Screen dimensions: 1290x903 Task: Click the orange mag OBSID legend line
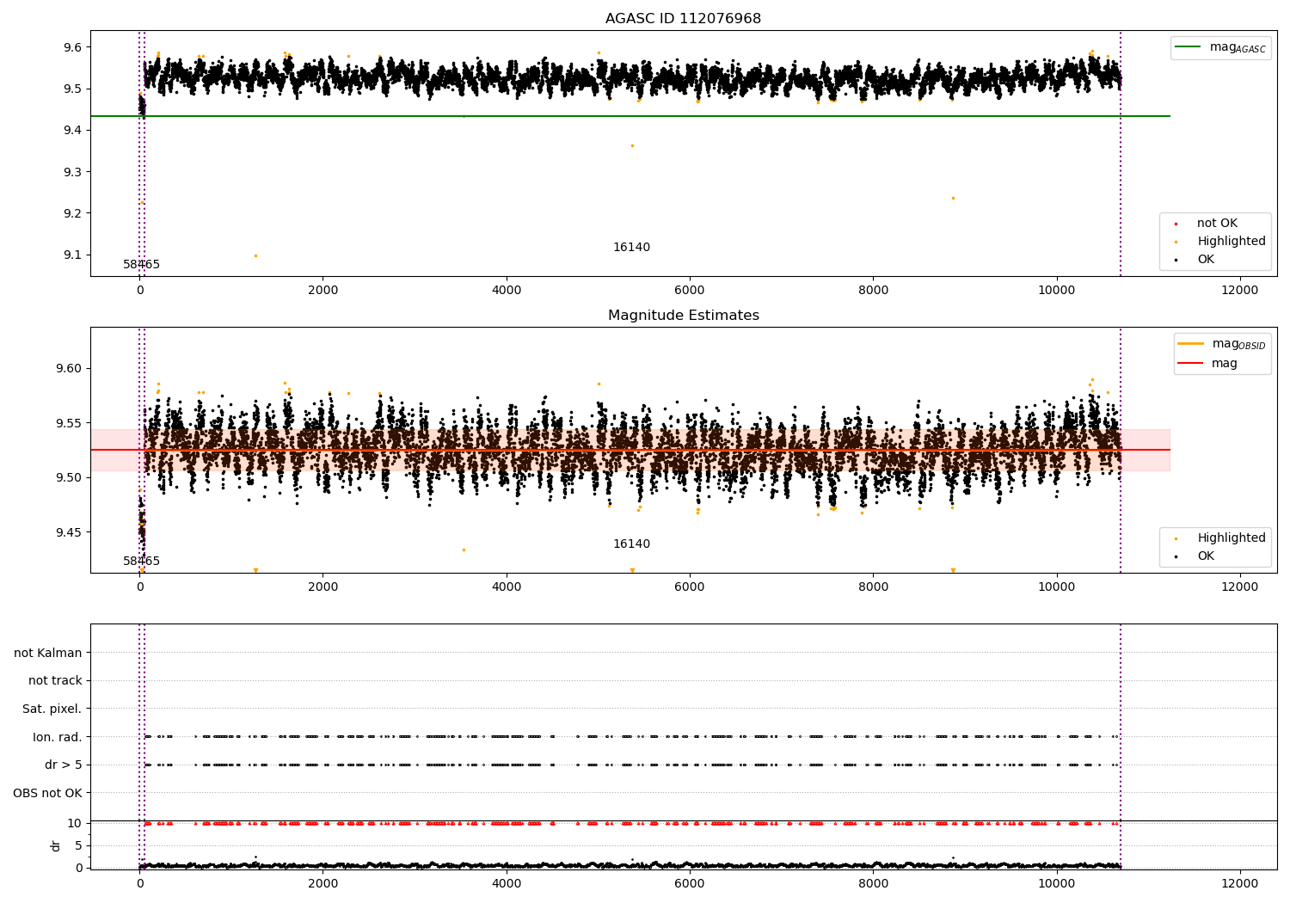point(1191,344)
